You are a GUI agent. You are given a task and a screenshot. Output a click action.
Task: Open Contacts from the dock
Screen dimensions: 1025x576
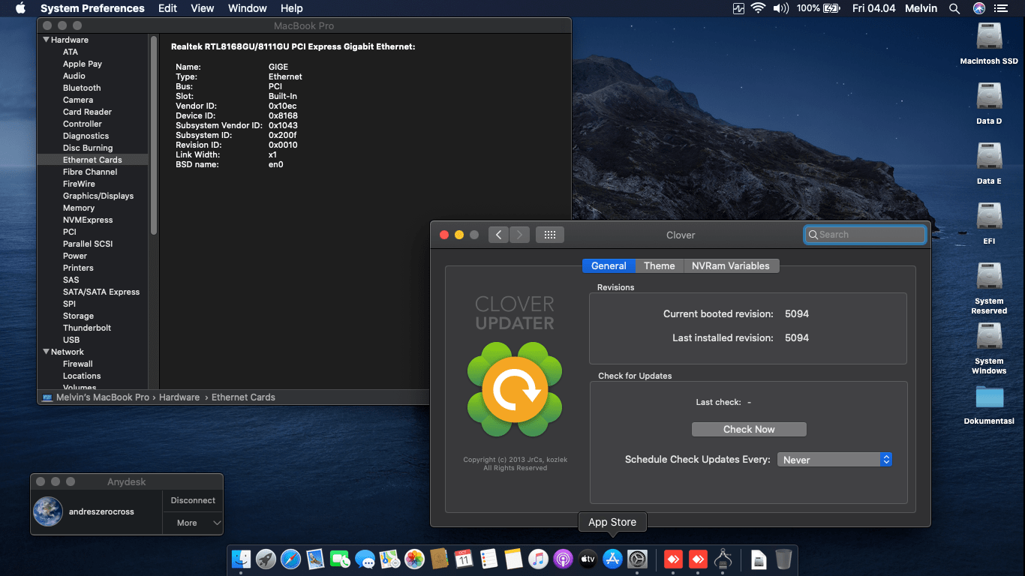[439, 559]
